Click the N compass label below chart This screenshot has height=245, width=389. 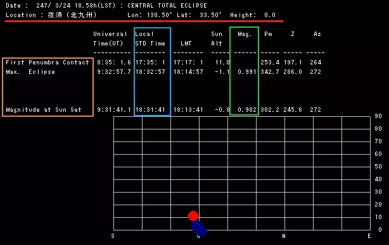tap(284, 236)
